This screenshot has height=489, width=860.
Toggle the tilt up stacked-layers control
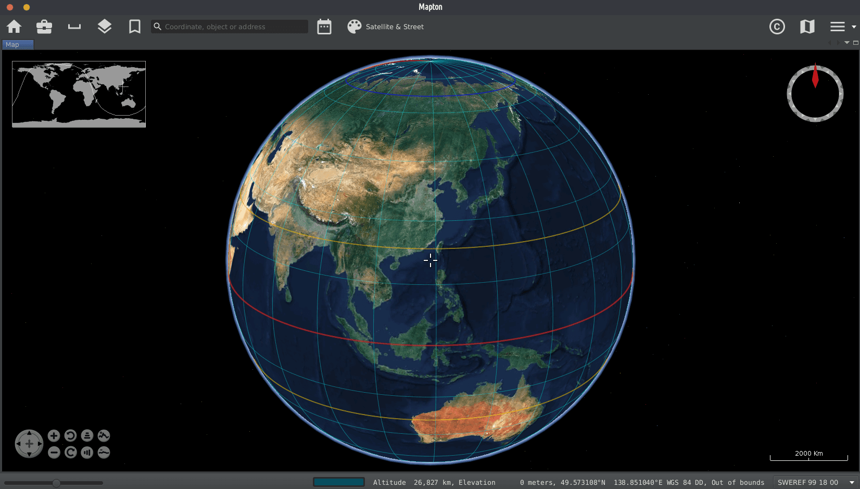87,436
